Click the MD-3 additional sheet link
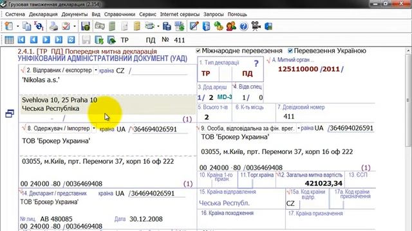 tap(225, 97)
